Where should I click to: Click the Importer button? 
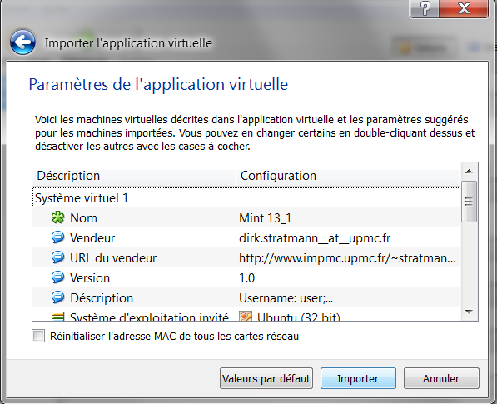coord(358,378)
